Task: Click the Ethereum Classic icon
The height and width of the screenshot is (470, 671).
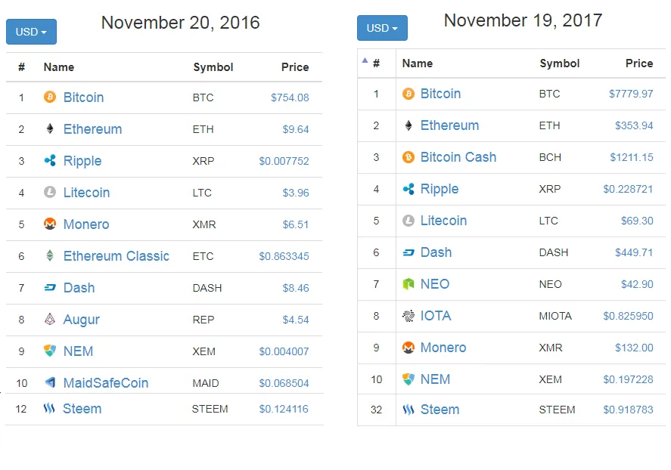Action: 50,256
